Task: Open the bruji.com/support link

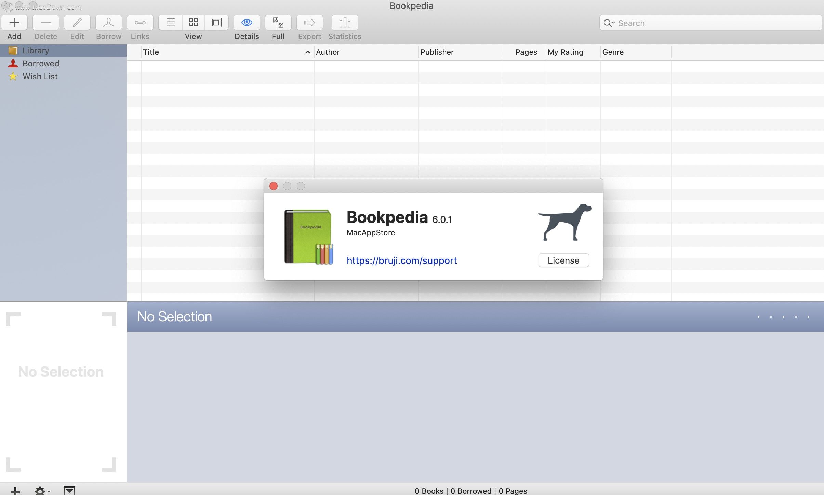Action: coord(402,260)
